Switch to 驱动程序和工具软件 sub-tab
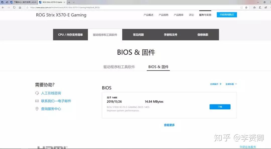The width and height of the screenshot is (271, 149). click(119, 67)
